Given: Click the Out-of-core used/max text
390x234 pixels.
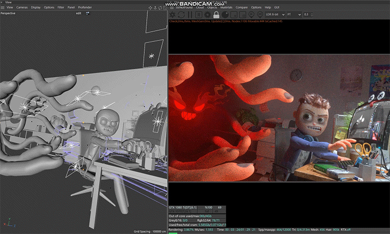Looking at the screenshot, I should click(190, 216).
